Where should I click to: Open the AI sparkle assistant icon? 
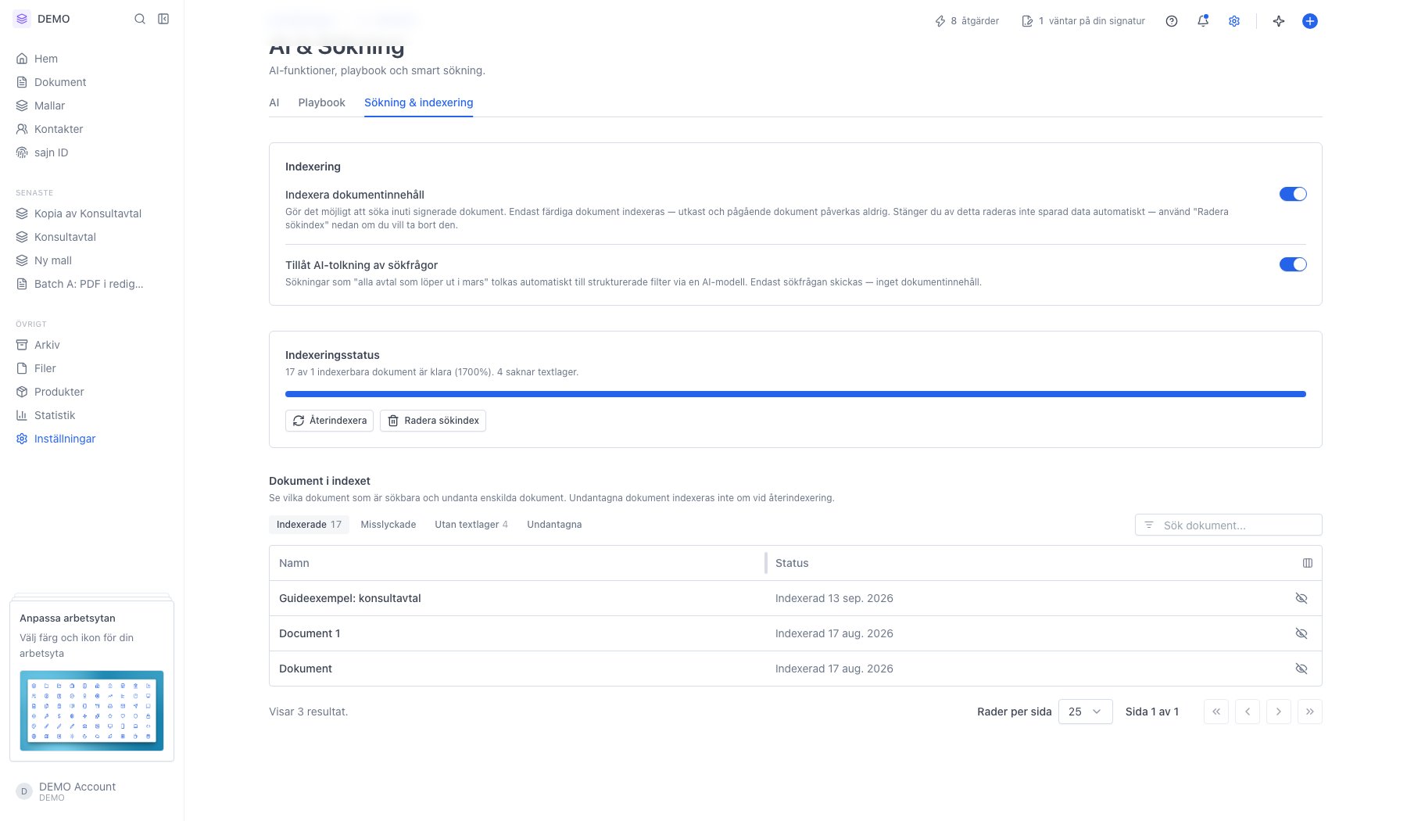1279,21
